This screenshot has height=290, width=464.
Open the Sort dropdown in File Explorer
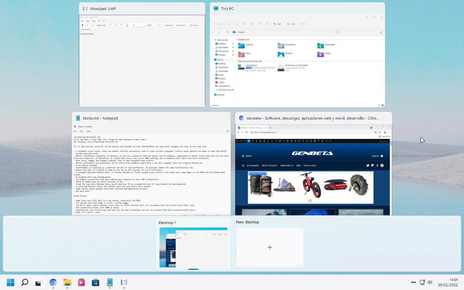pos(279,24)
